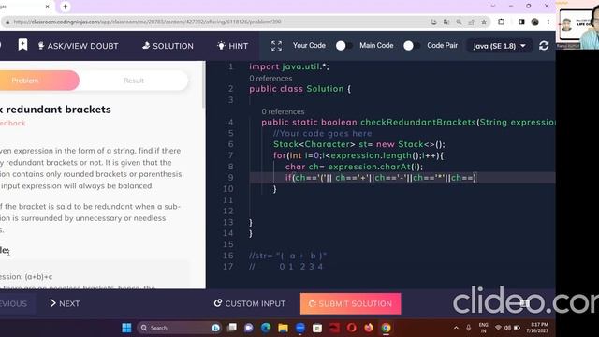The height and width of the screenshot is (337, 599).
Task: Open Firefox from the taskbar
Action: pos(369,328)
